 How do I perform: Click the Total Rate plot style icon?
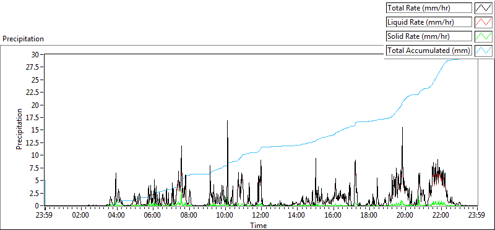click(x=484, y=8)
